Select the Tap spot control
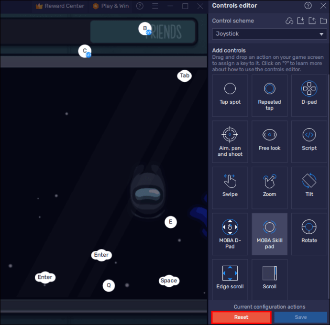Screen dimensions: 330x325 coord(230,96)
